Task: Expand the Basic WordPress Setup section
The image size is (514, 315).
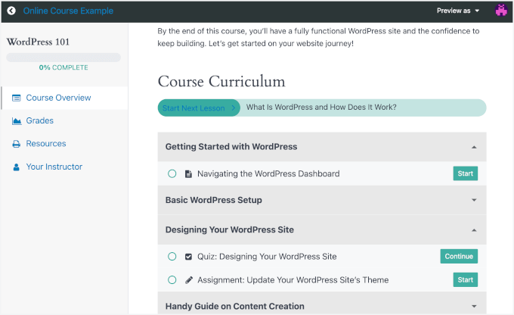Action: click(x=474, y=201)
